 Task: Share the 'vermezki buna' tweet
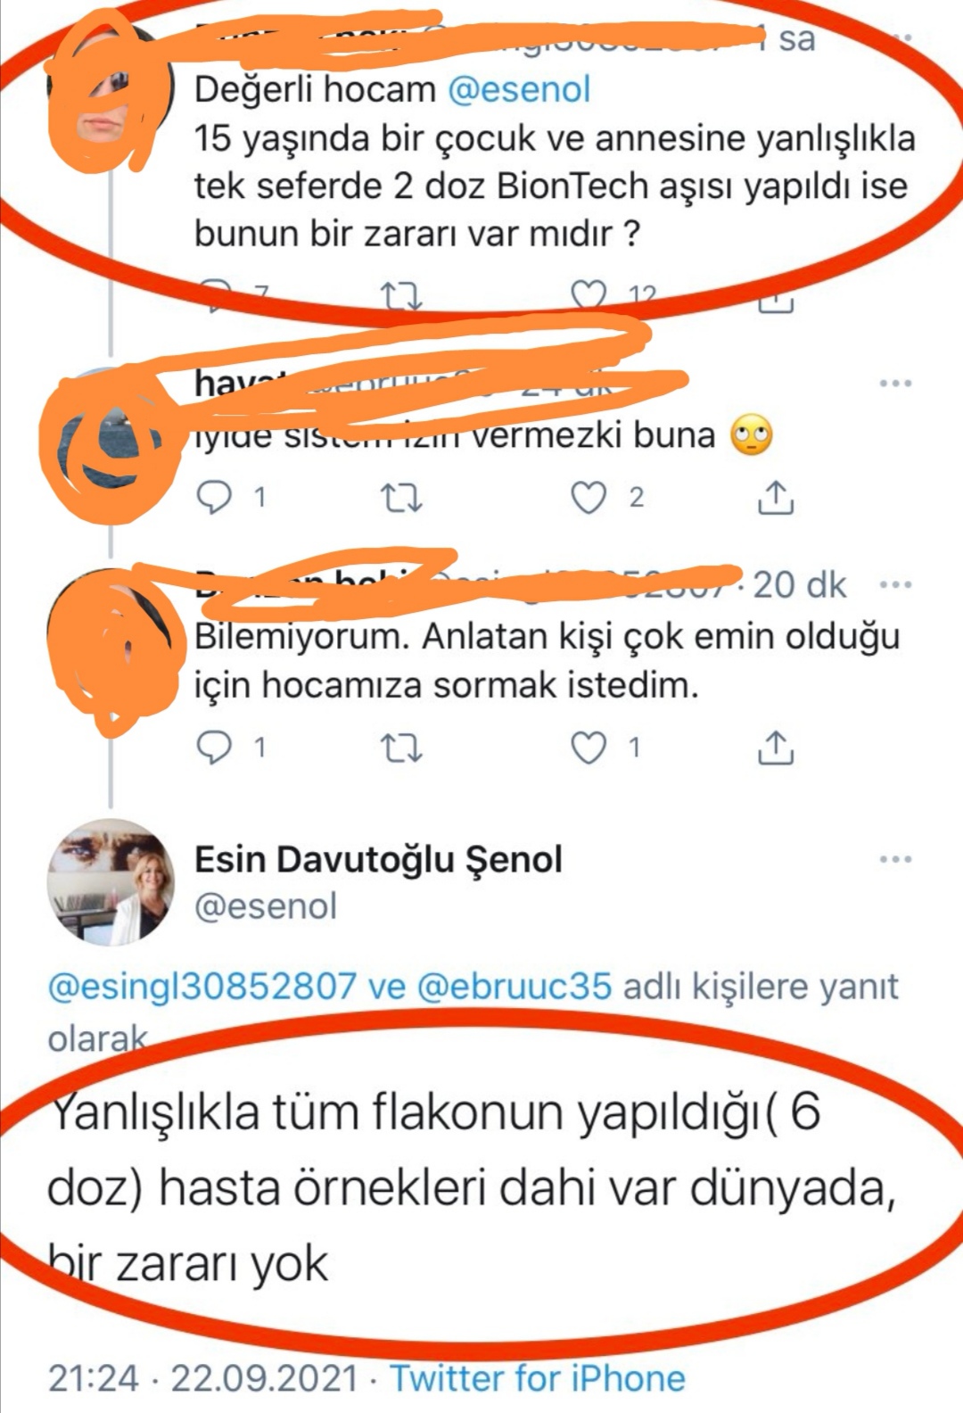[x=776, y=498]
